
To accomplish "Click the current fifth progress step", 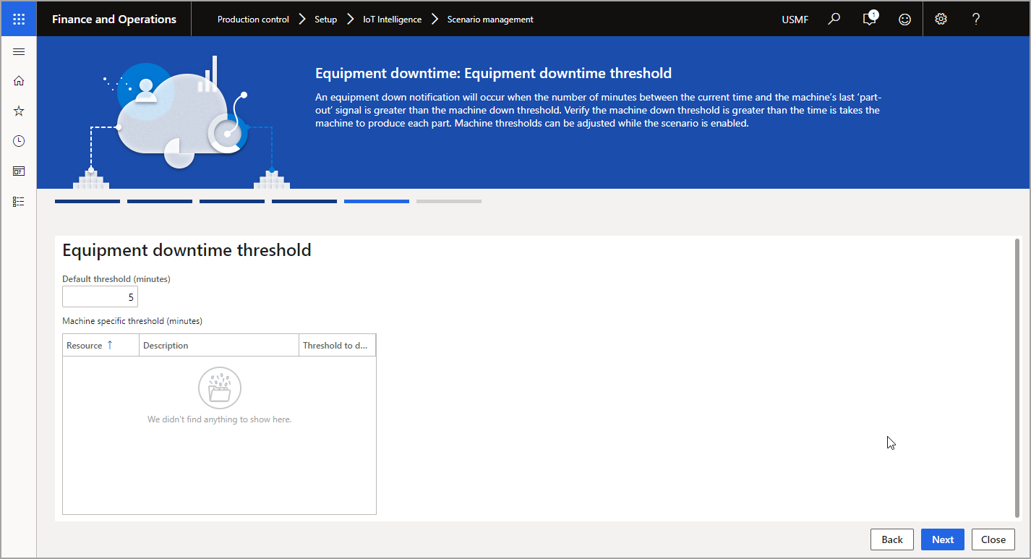I will pyautogui.click(x=377, y=201).
